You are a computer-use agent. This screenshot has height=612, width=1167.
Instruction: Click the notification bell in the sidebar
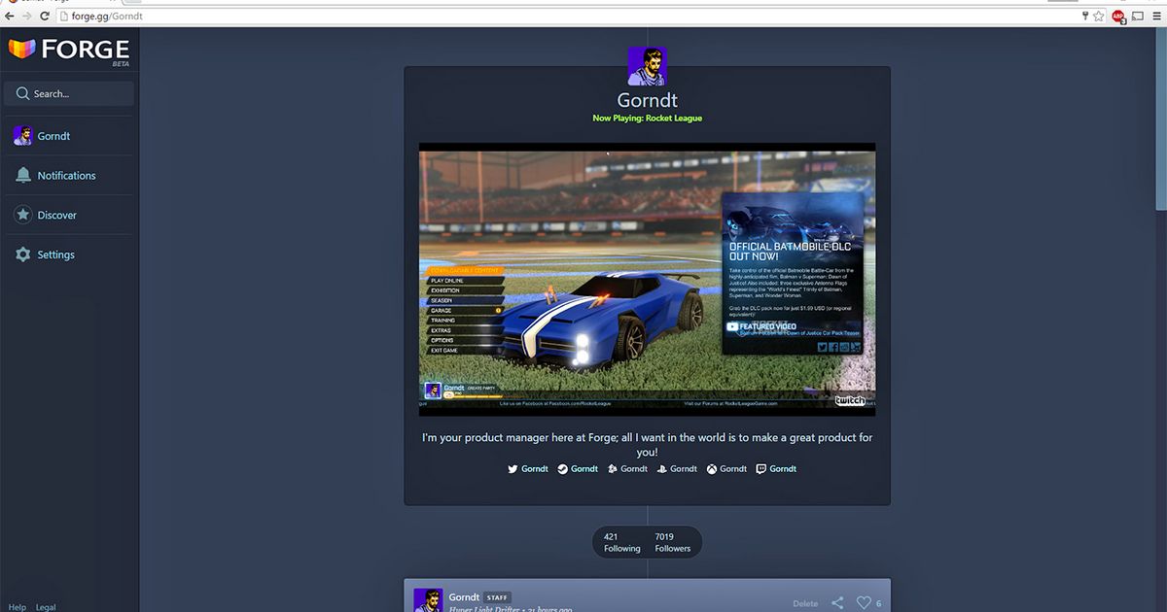tap(23, 175)
